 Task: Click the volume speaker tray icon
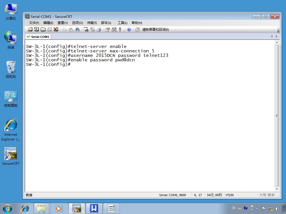[277, 208]
